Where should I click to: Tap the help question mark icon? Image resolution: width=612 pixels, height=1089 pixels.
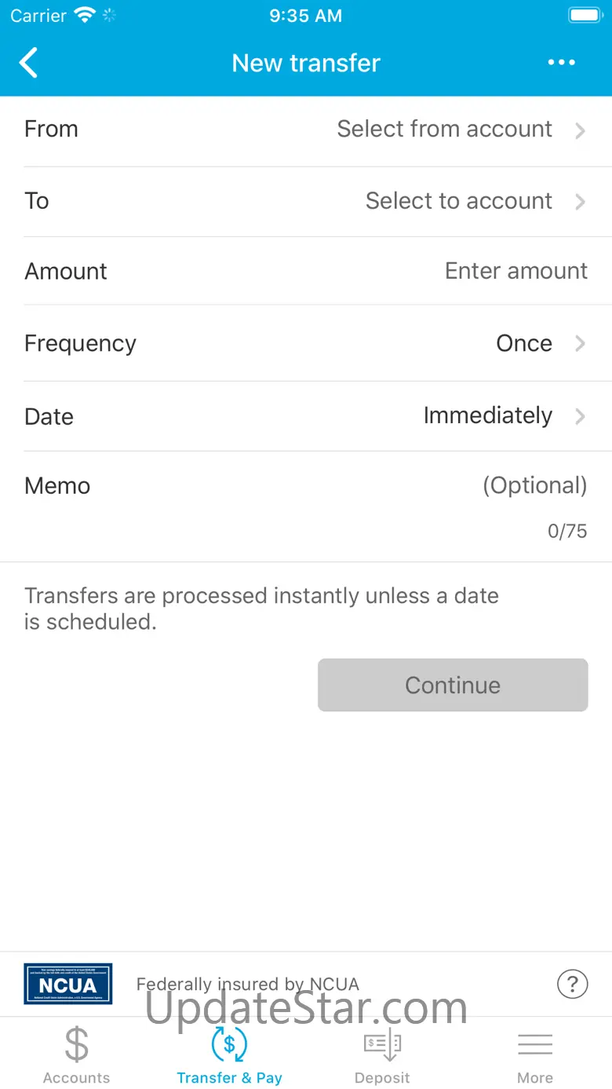tap(573, 984)
